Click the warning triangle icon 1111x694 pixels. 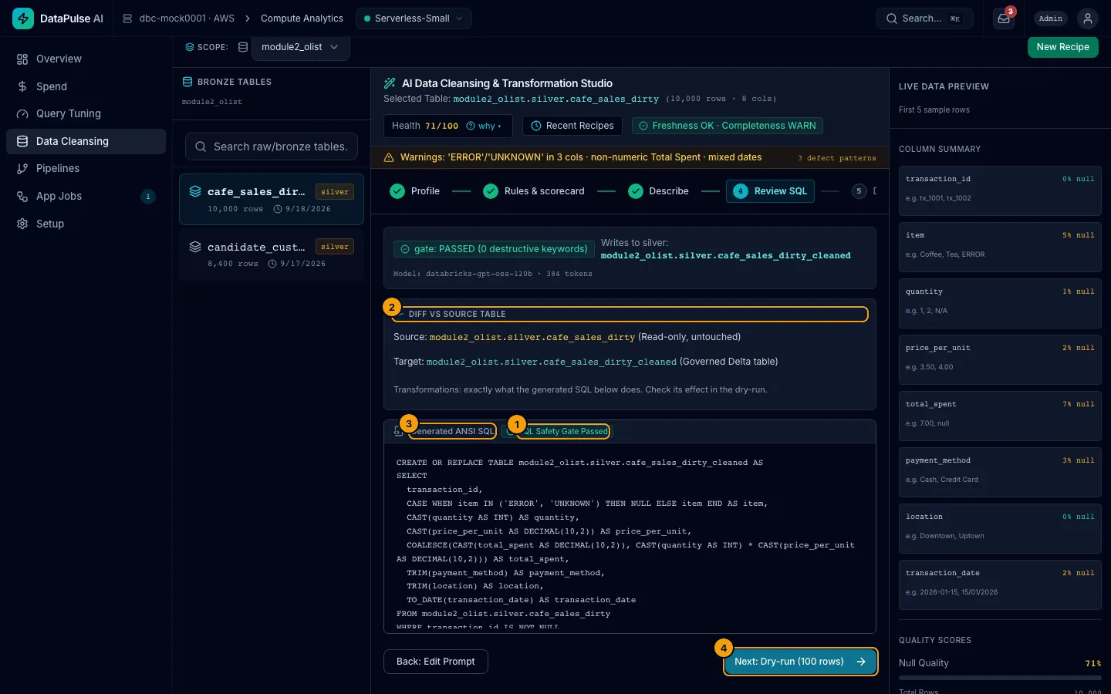point(389,157)
